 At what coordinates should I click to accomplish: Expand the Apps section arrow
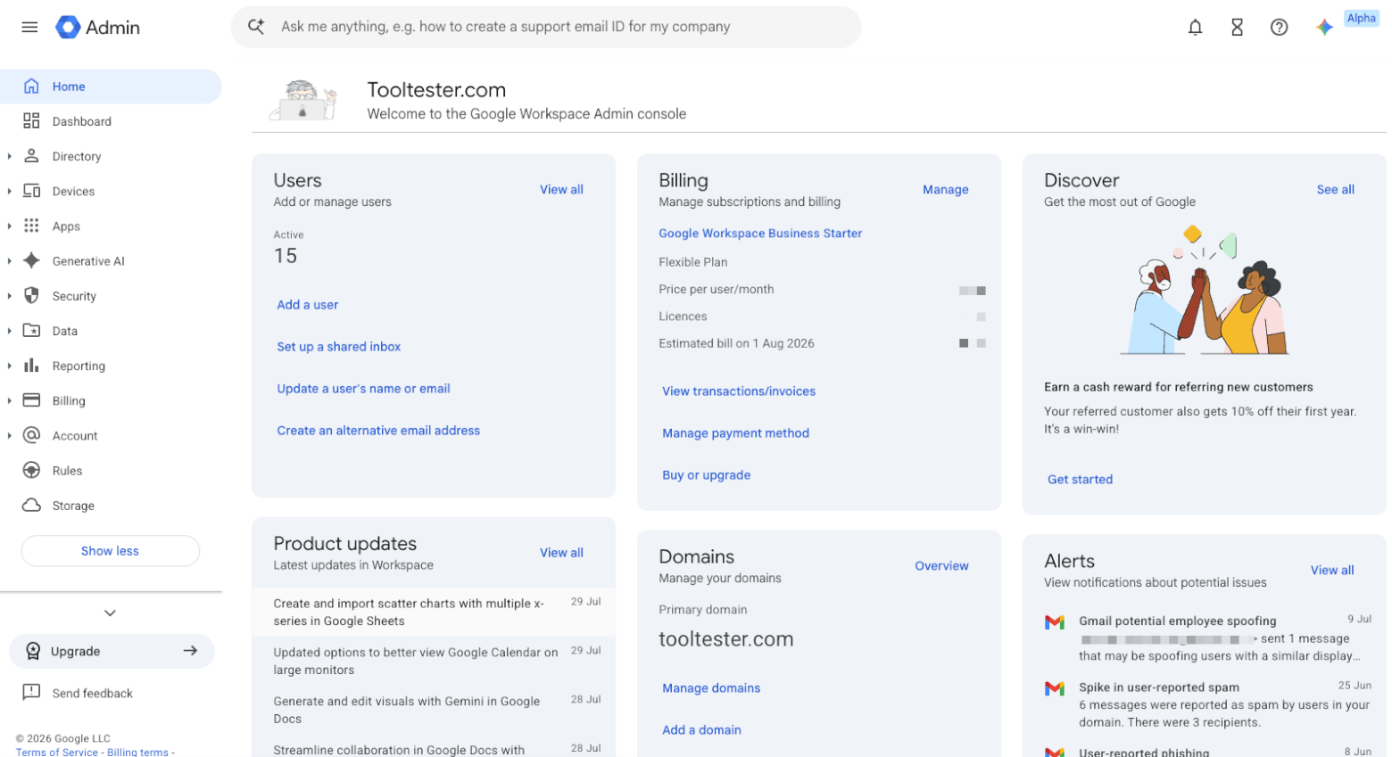point(9,226)
